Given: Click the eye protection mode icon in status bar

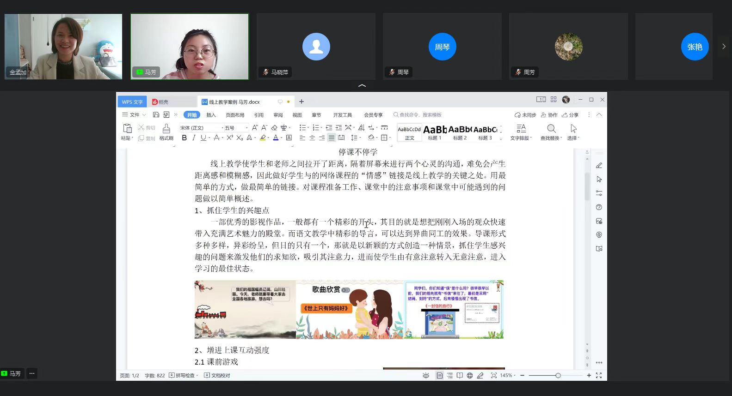Looking at the screenshot, I should (x=426, y=376).
